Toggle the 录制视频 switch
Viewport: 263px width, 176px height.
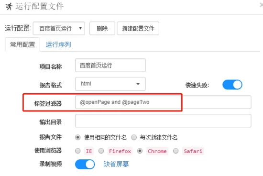click(85, 164)
